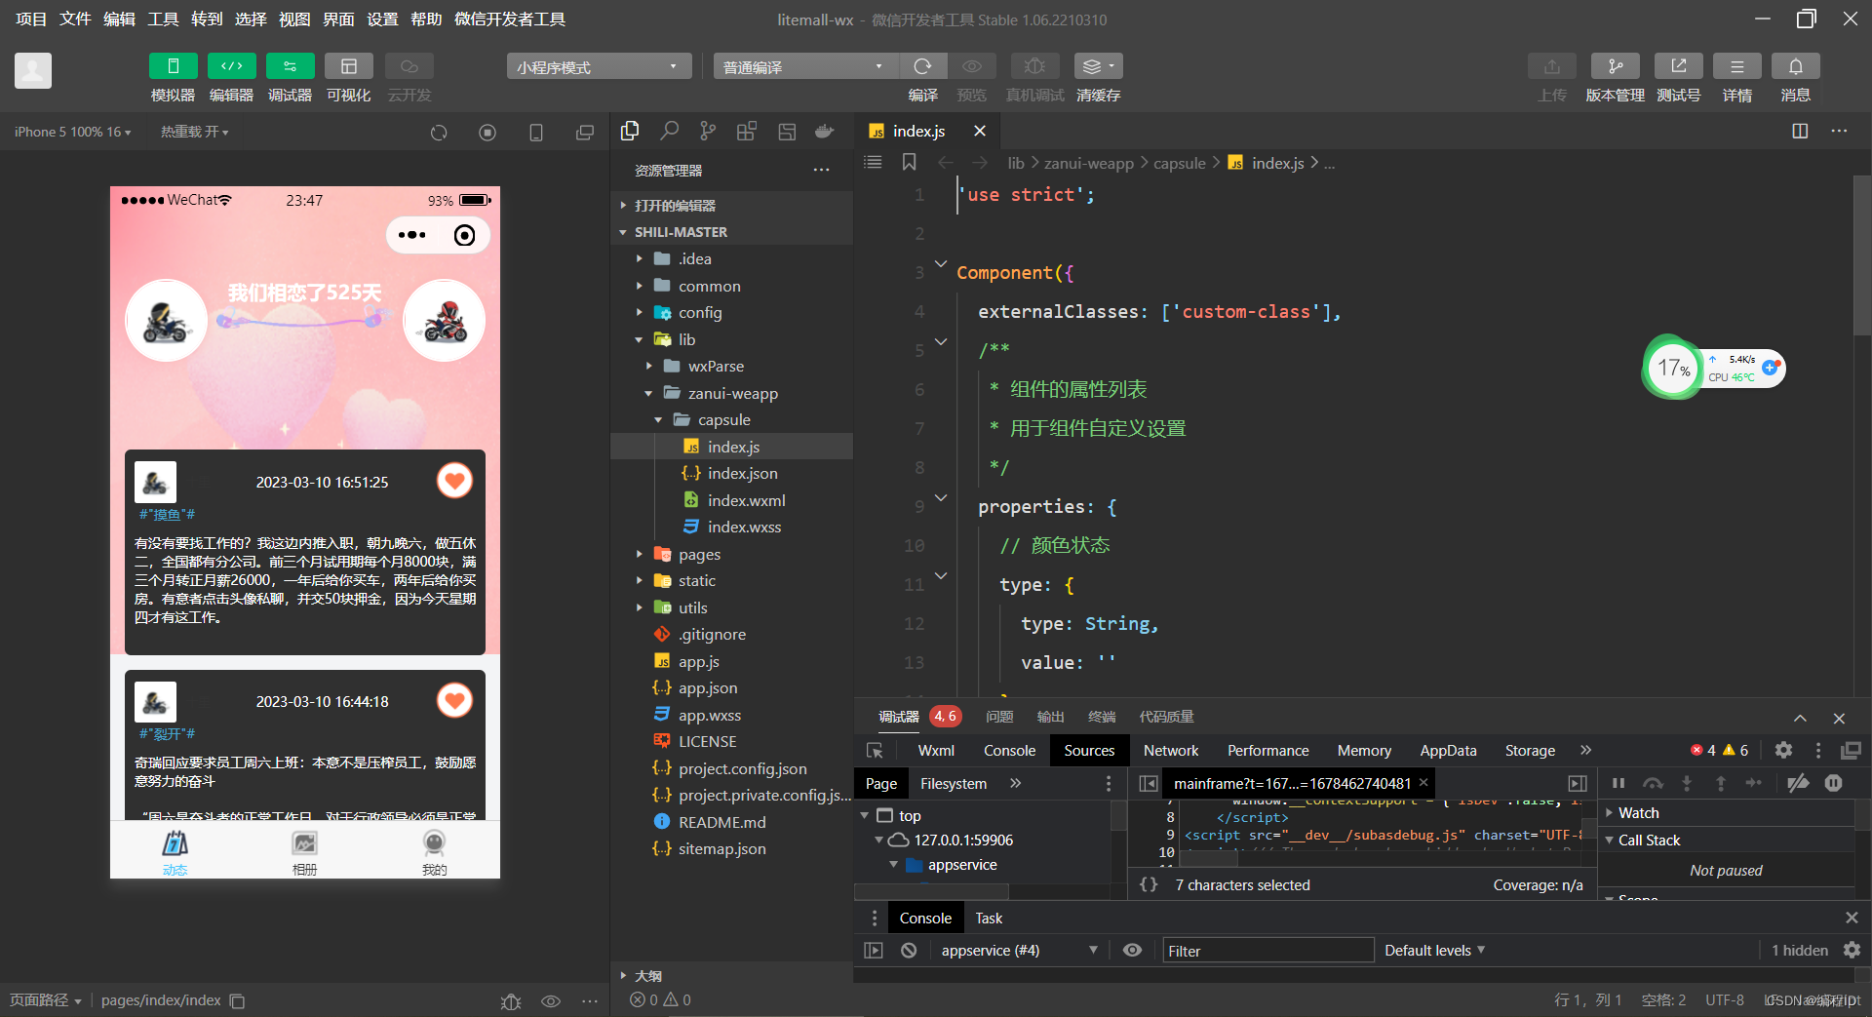
Task: Toggle the status bar preview eye
Action: 551,1000
